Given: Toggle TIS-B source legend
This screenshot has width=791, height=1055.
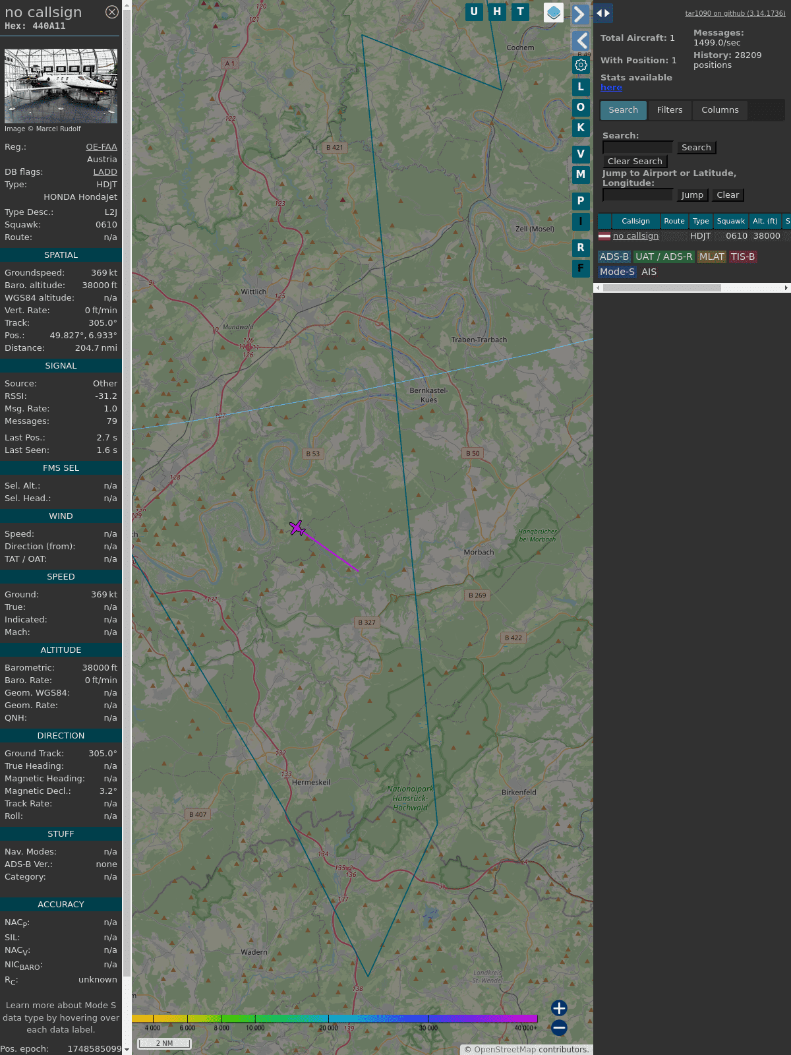Looking at the screenshot, I should pos(743,257).
